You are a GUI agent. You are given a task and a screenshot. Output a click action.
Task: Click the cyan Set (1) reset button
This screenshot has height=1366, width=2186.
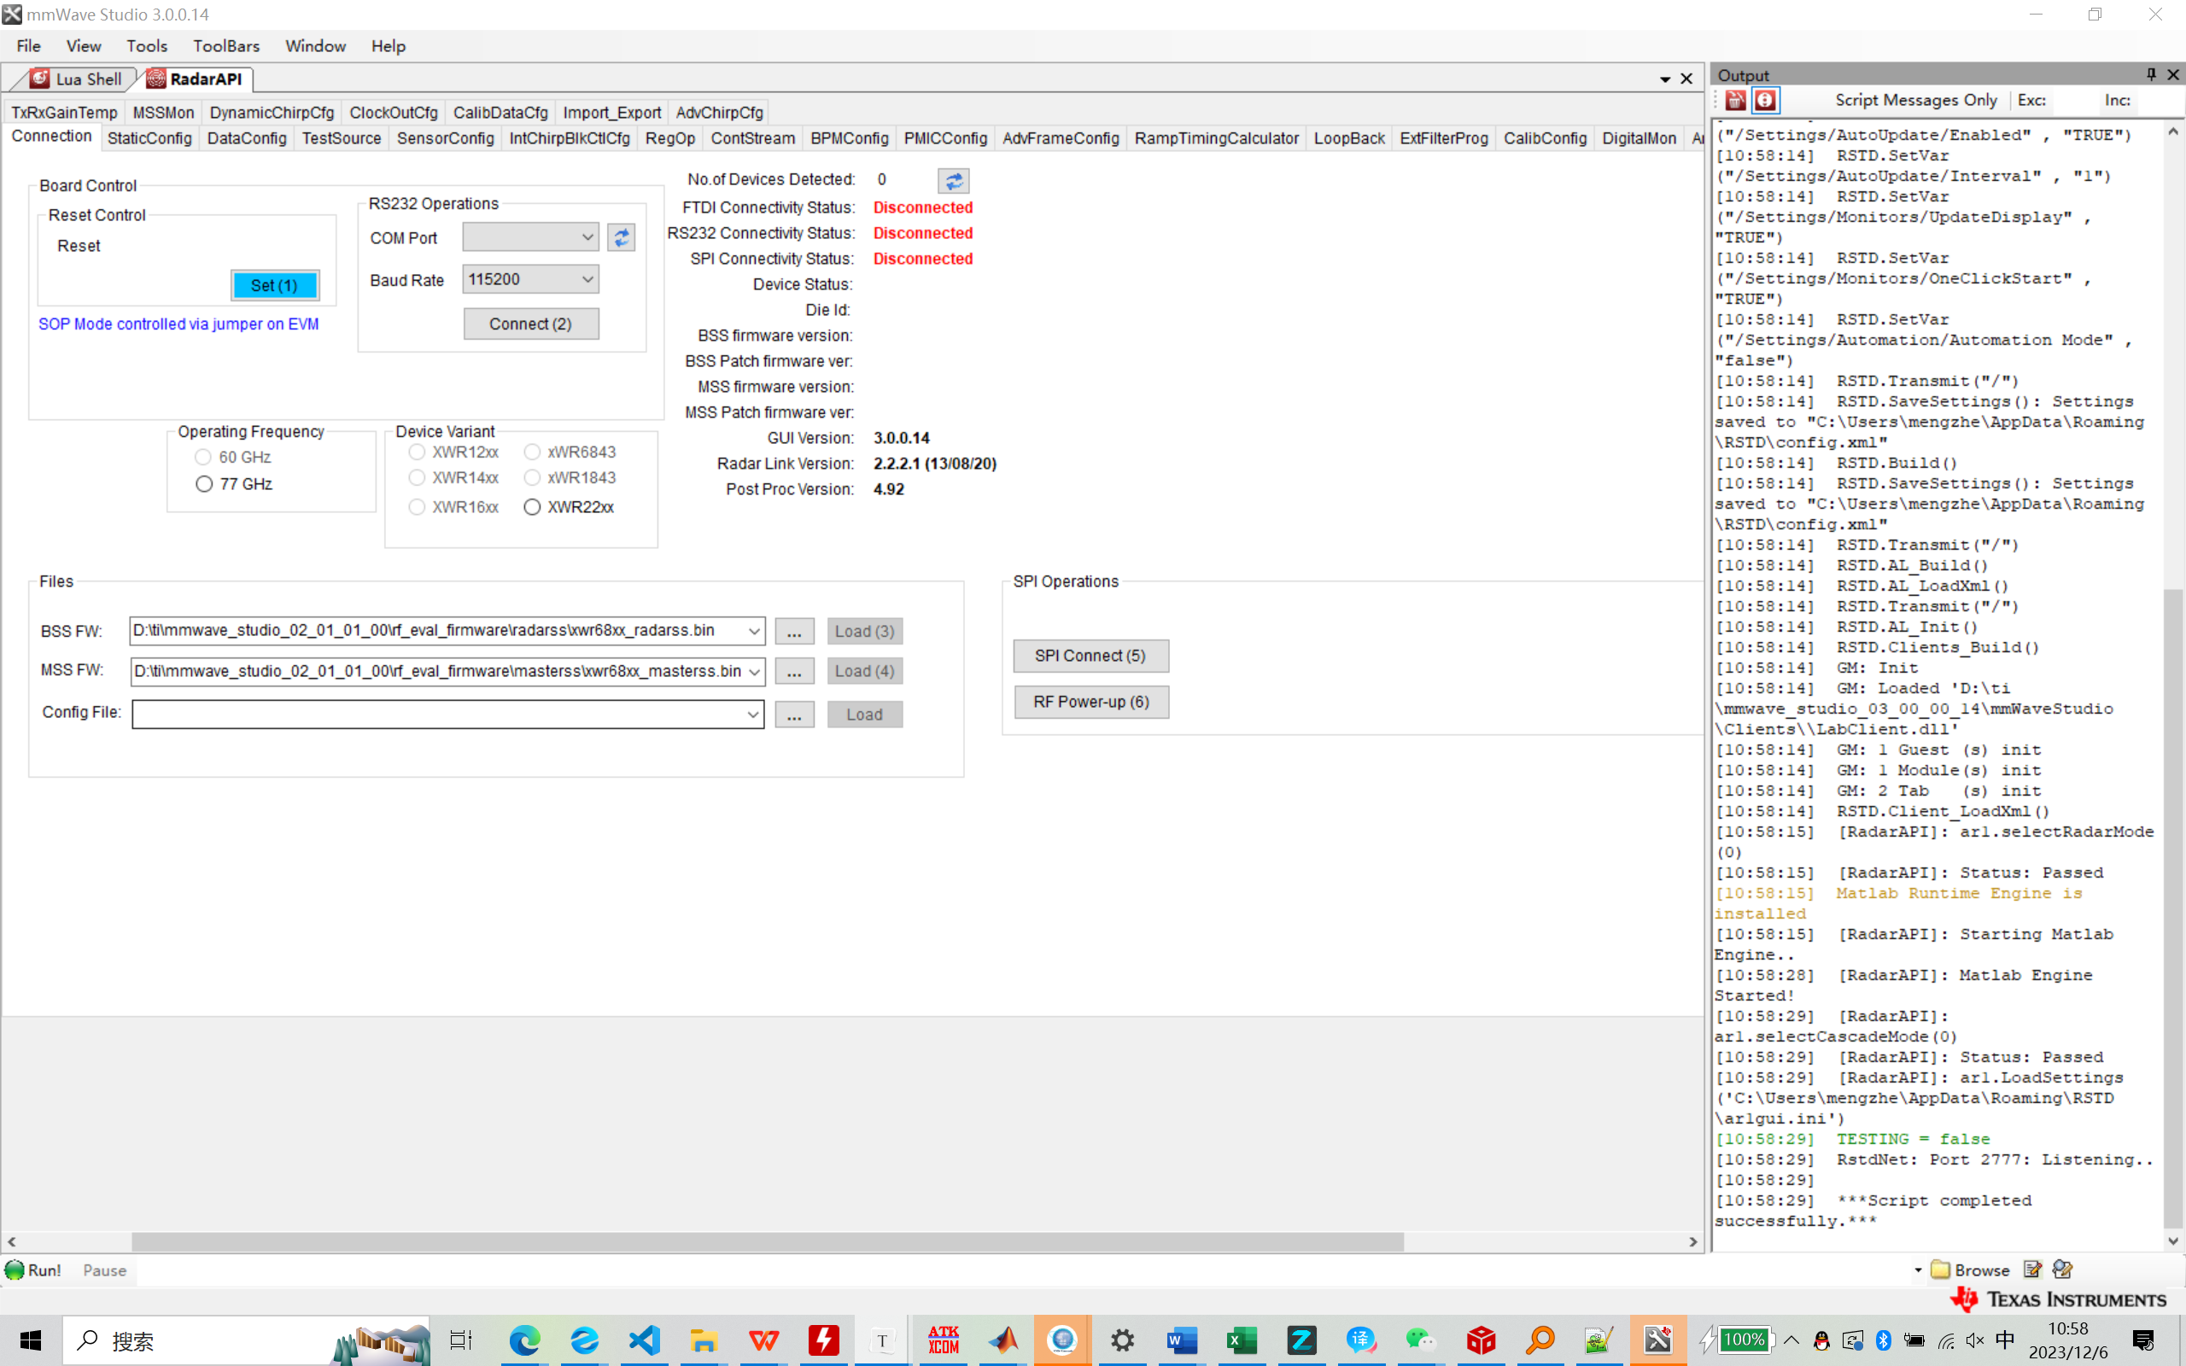pyautogui.click(x=274, y=285)
